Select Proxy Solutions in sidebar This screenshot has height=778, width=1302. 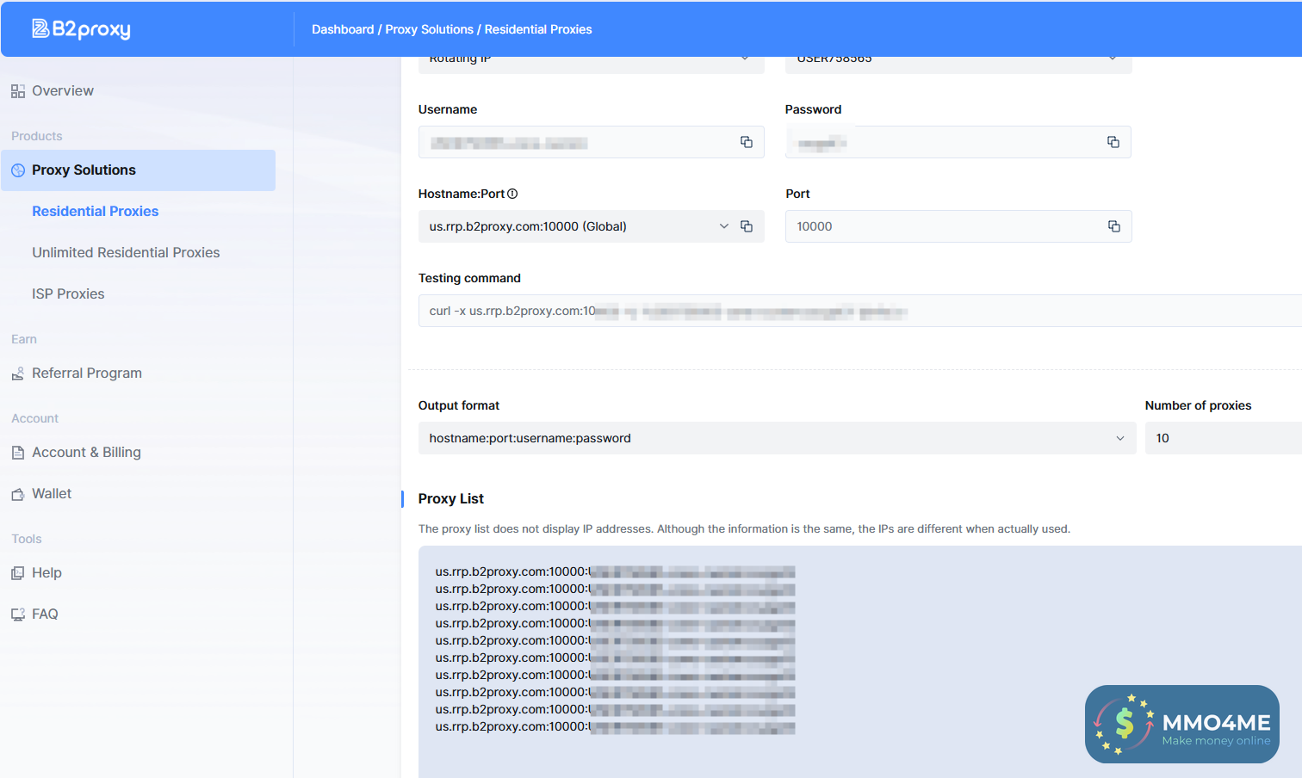point(138,170)
